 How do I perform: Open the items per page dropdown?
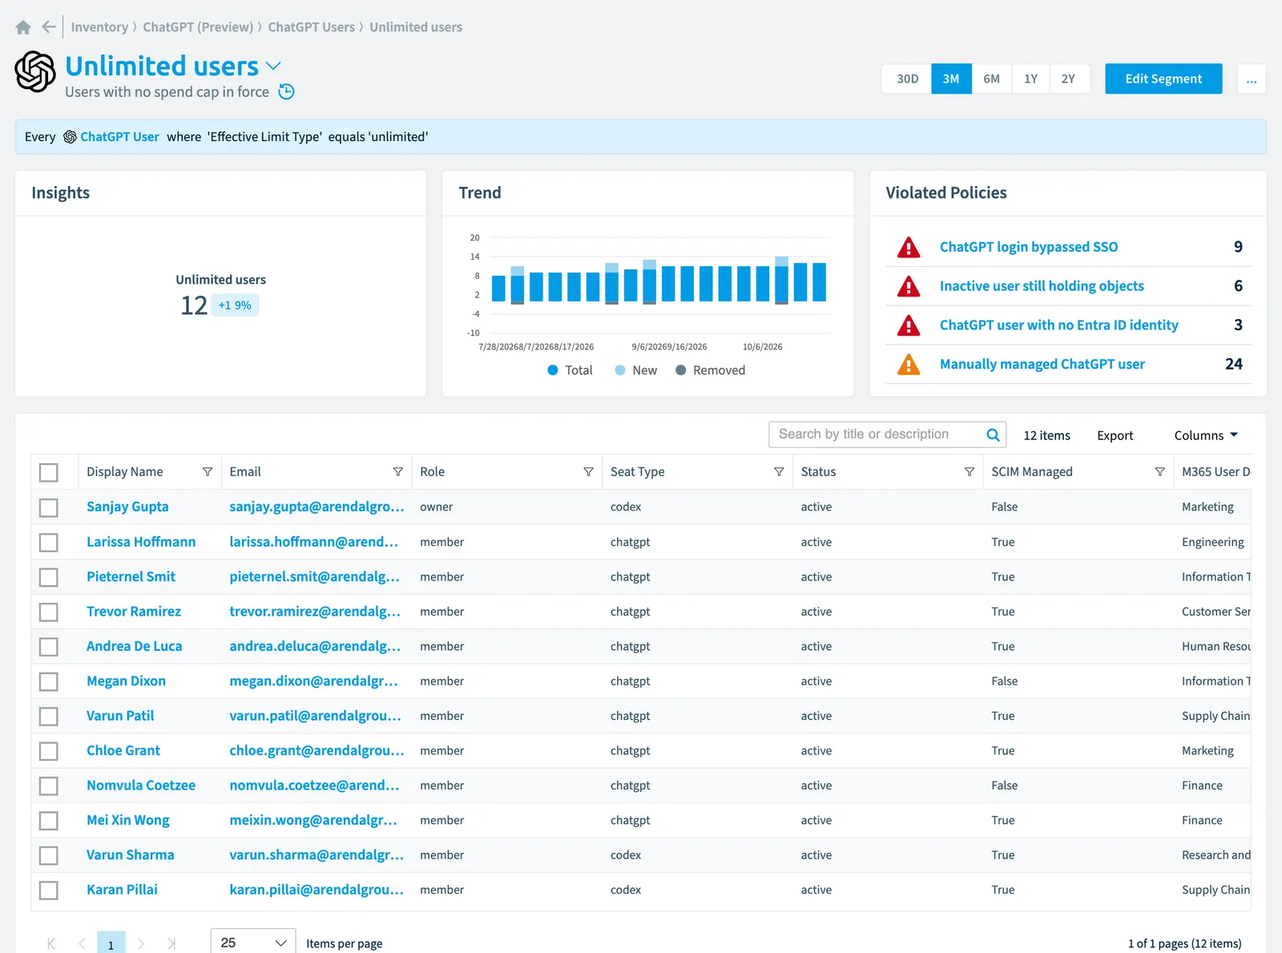pyautogui.click(x=253, y=943)
